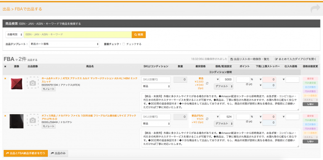Open the 自動判別 search type dropdown
This screenshot has width=323, height=160.
click(x=14, y=34)
